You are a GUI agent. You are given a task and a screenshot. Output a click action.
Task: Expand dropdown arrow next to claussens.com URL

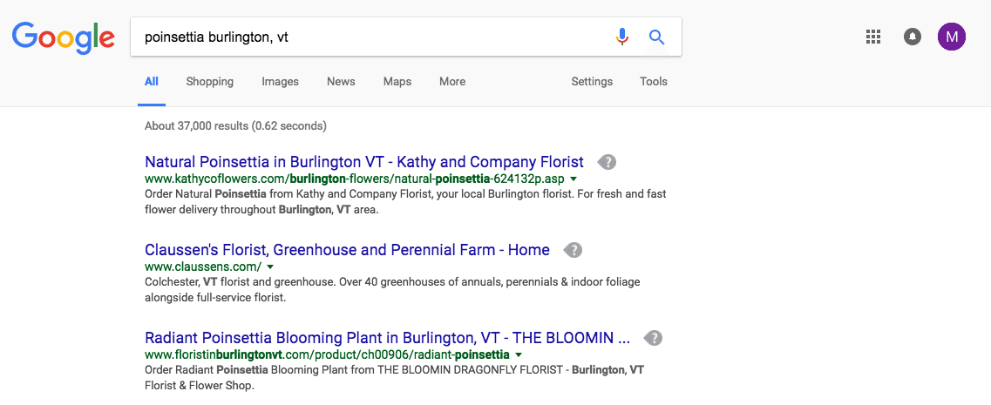coord(270,267)
